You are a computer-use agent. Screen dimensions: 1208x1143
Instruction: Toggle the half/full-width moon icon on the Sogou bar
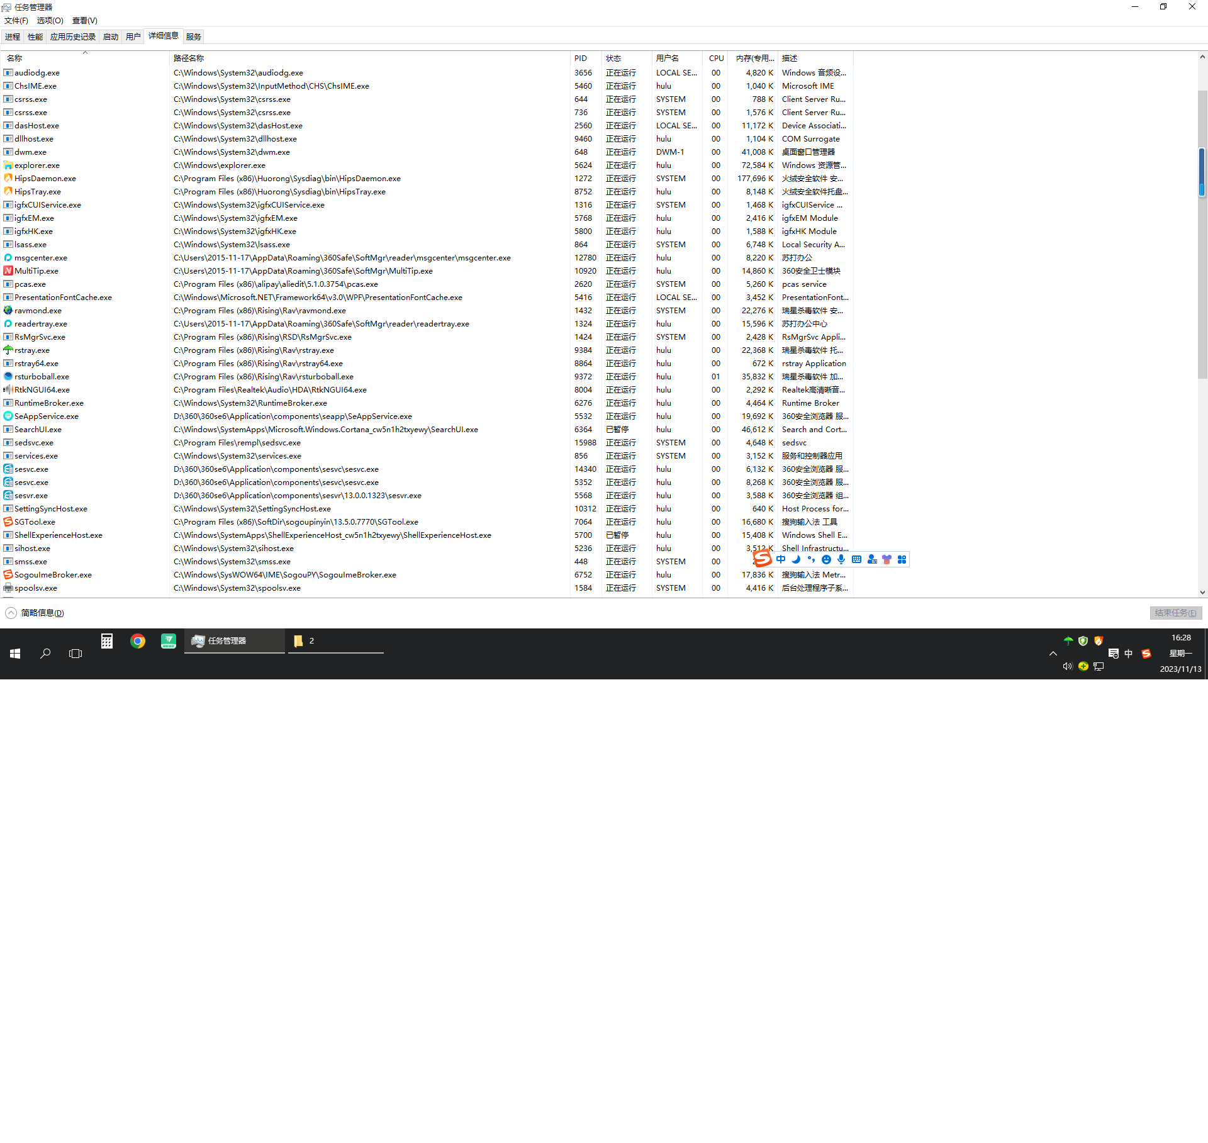pos(796,559)
